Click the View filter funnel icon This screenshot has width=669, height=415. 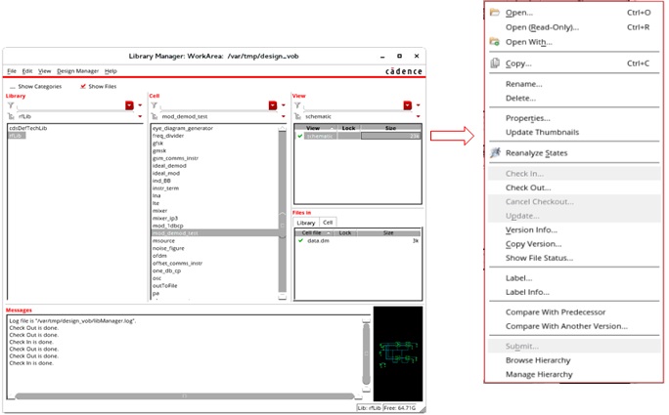[x=297, y=105]
